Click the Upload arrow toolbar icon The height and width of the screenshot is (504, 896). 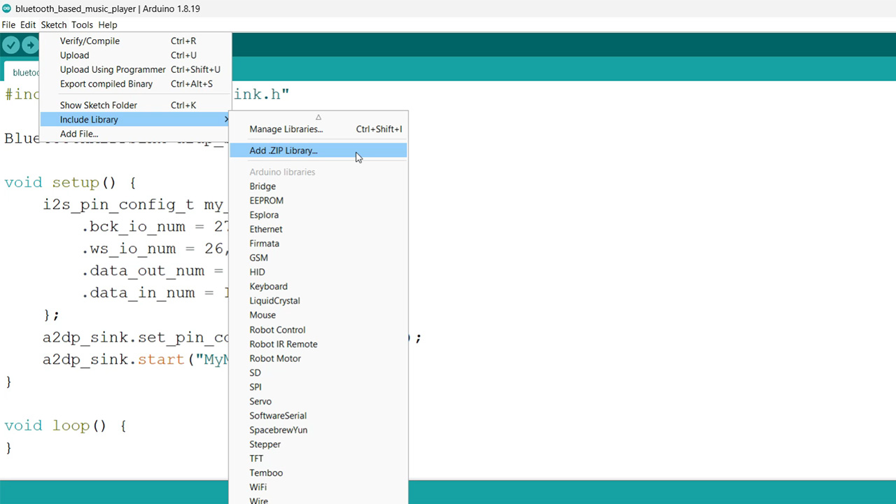pyautogui.click(x=30, y=45)
